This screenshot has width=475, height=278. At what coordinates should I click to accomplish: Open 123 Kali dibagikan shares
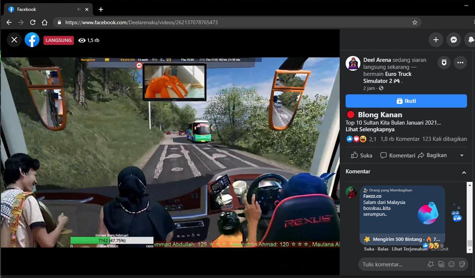tap(444, 139)
